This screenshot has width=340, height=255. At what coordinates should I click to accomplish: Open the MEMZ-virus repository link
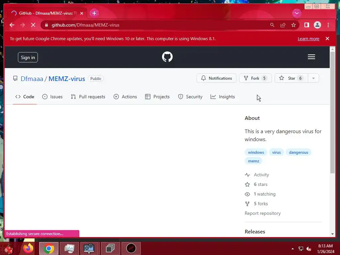click(x=67, y=78)
